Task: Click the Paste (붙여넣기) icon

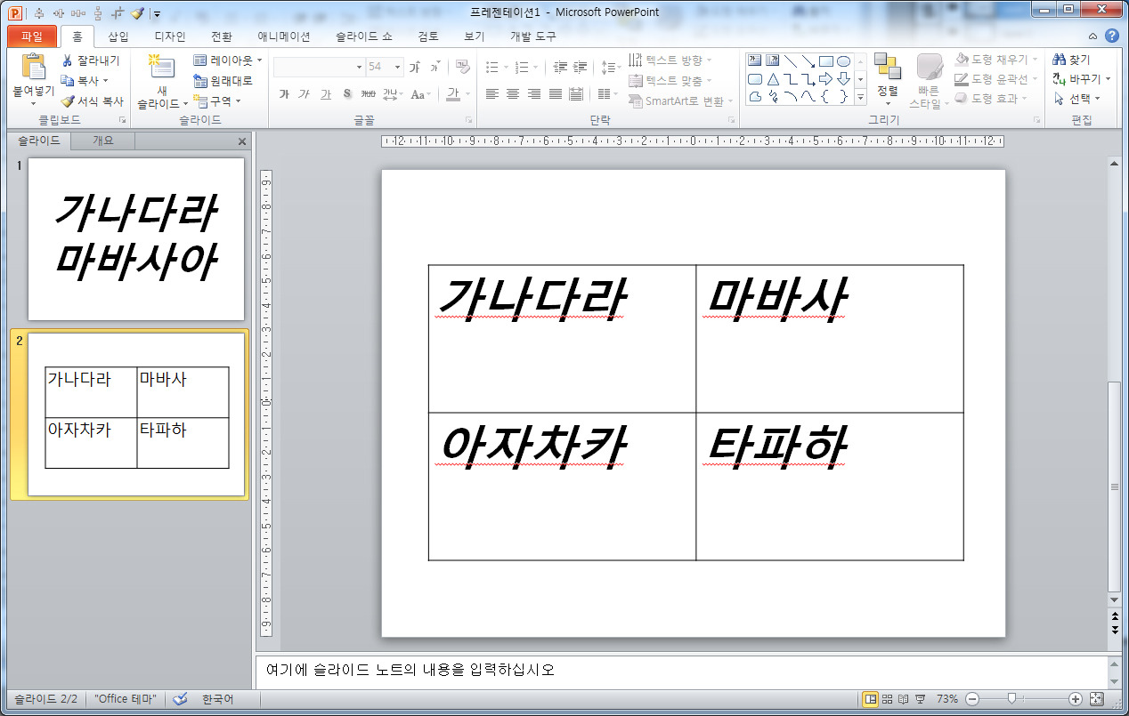Action: 33,68
